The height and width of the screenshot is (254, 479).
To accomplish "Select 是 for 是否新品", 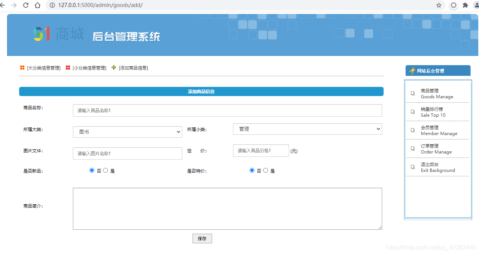I will point(105,170).
